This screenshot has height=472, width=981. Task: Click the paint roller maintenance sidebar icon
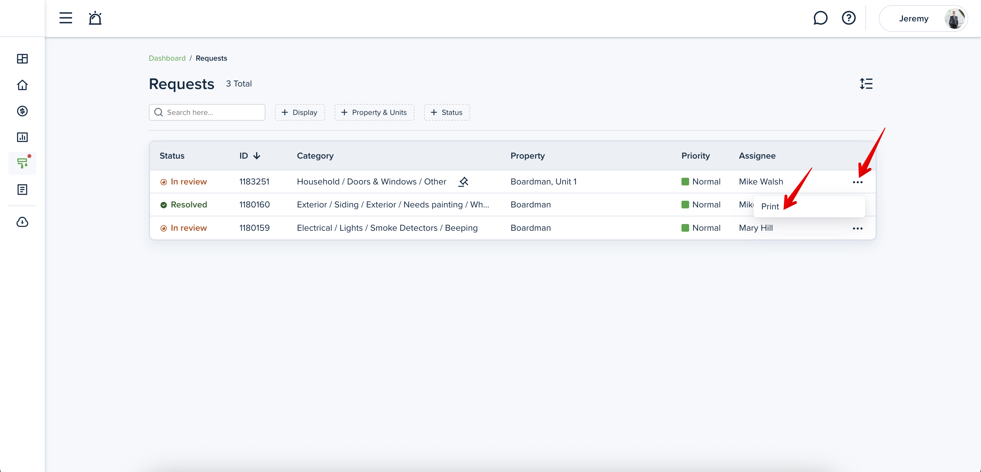pos(22,163)
